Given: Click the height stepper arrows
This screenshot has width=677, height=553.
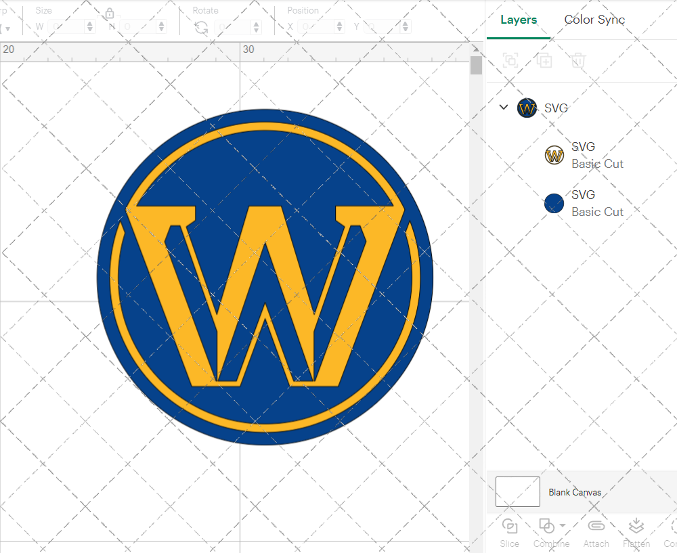Looking at the screenshot, I should pyautogui.click(x=162, y=27).
